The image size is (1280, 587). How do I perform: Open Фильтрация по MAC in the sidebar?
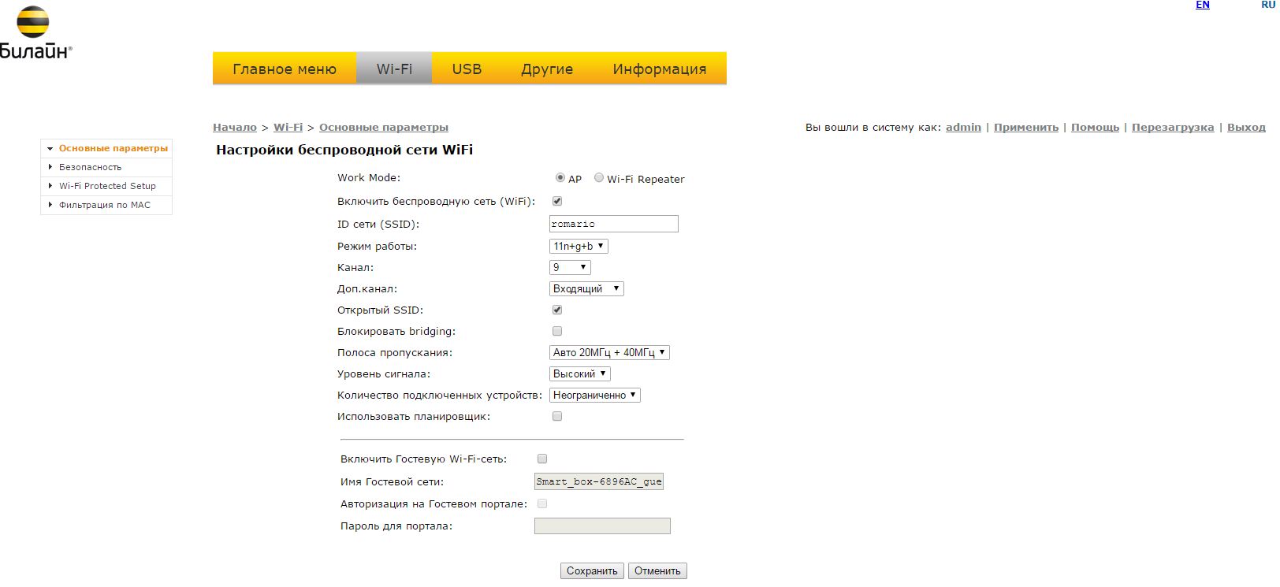pyautogui.click(x=106, y=205)
